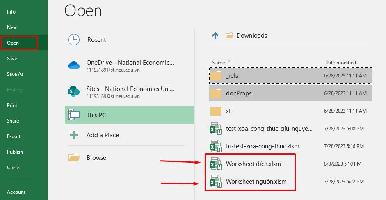386x200 pixels.
Task: Open the Export page
Action: pyautogui.click(x=24, y=136)
